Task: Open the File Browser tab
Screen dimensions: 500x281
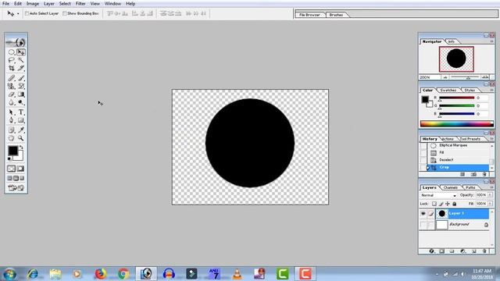Action: [x=309, y=15]
